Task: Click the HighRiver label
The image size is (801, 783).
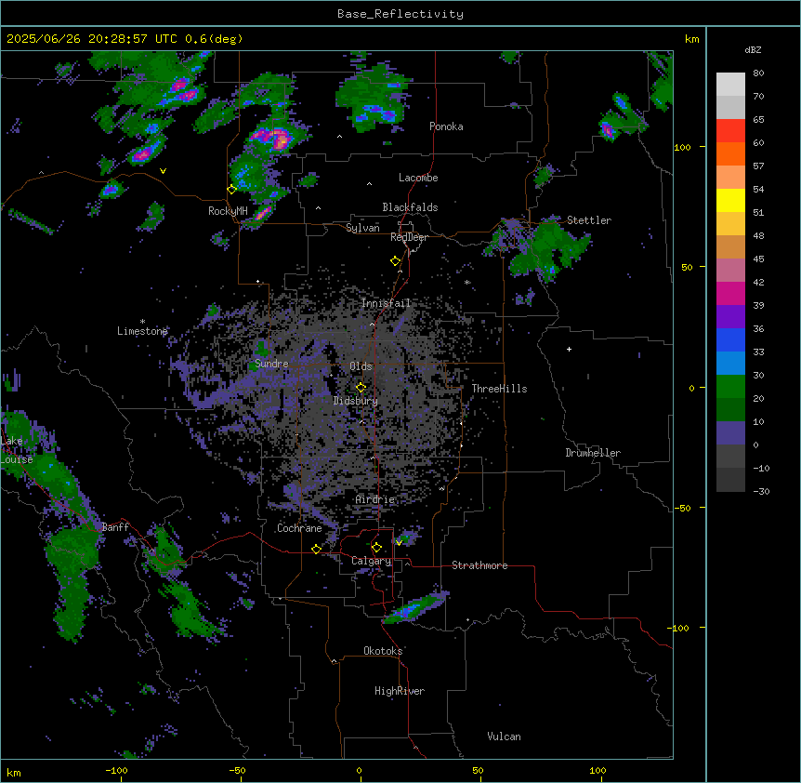Action: point(400,691)
